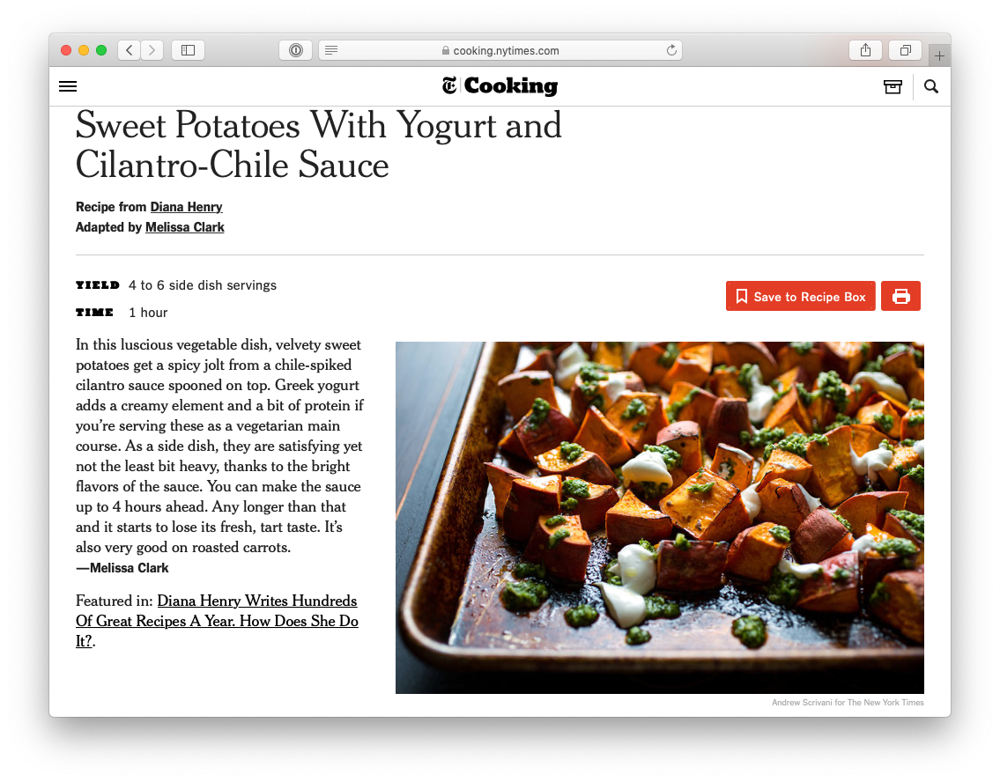
Task: Open the hamburger navigation menu
Action: (x=68, y=86)
